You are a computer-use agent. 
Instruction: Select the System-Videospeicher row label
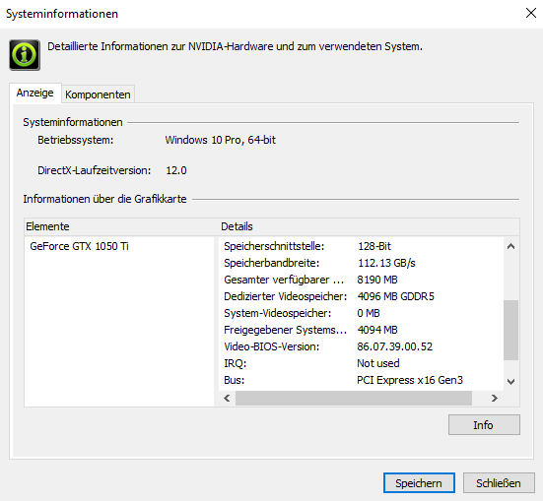coord(277,313)
